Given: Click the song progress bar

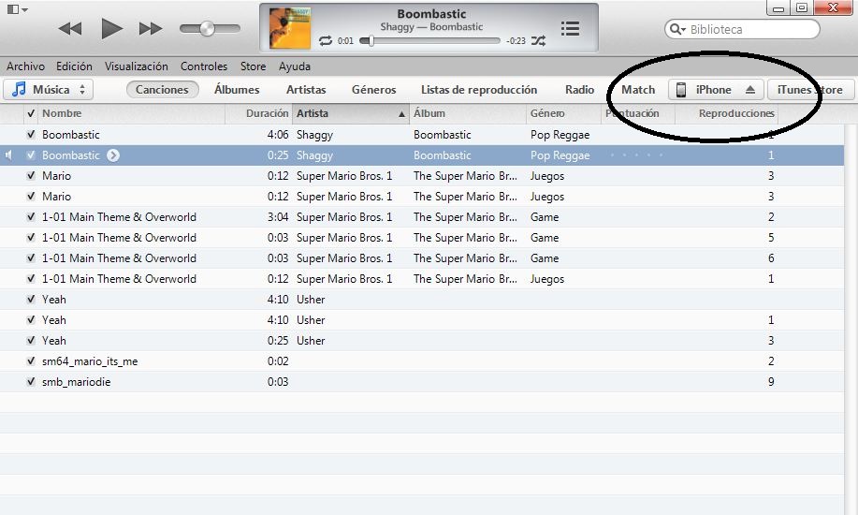Looking at the screenshot, I should [430, 40].
